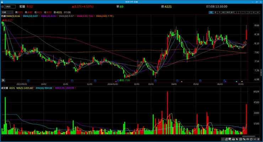Switch to the 3-minute timeframe button
This screenshot has width=263, height=142.
241,12
